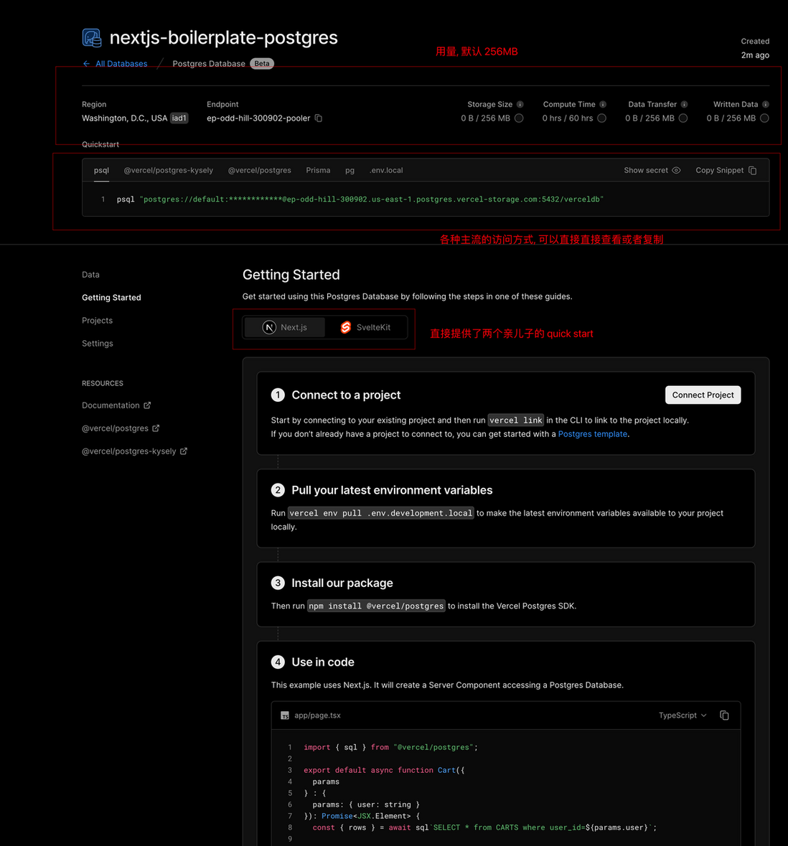This screenshot has width=788, height=846.
Task: Select the @vercel/postgres quickstart tab
Action: pyautogui.click(x=260, y=170)
